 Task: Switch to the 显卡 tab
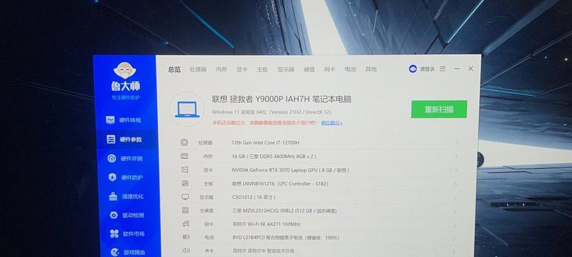pyautogui.click(x=242, y=69)
